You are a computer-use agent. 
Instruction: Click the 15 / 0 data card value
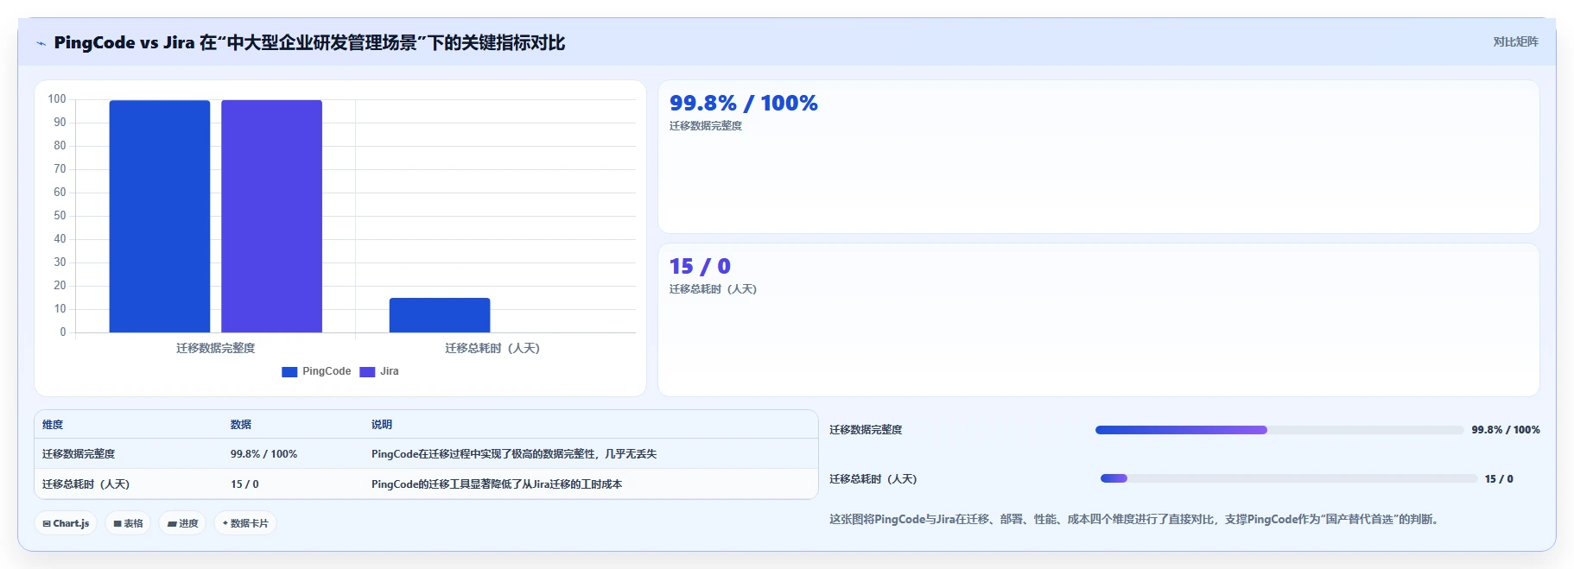tap(700, 266)
